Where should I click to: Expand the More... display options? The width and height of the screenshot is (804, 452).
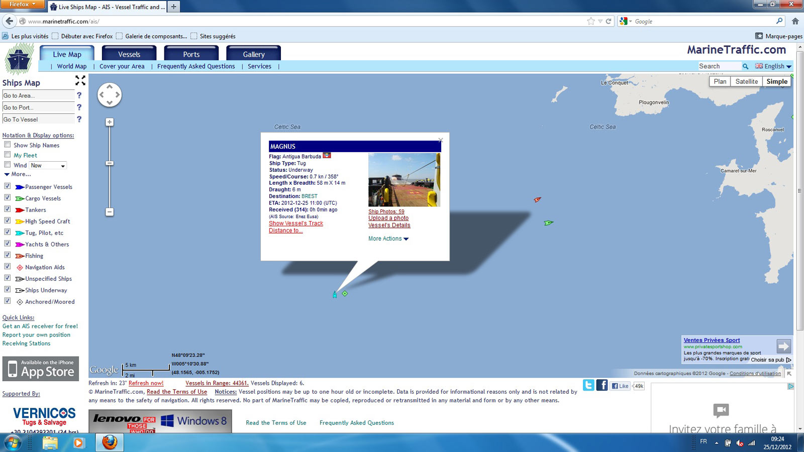(x=18, y=174)
